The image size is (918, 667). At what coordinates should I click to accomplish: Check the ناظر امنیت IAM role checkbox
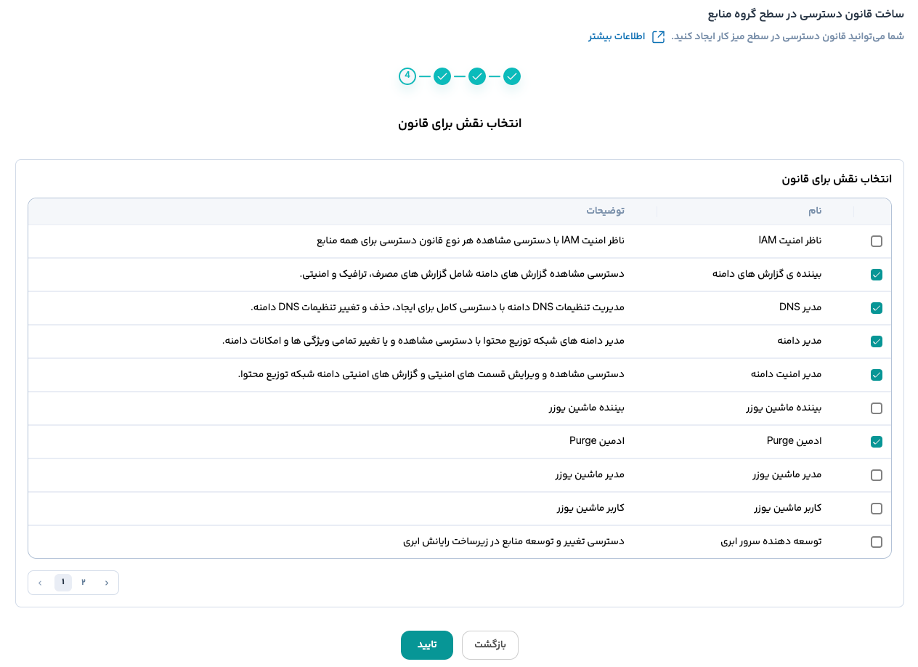coord(877,241)
